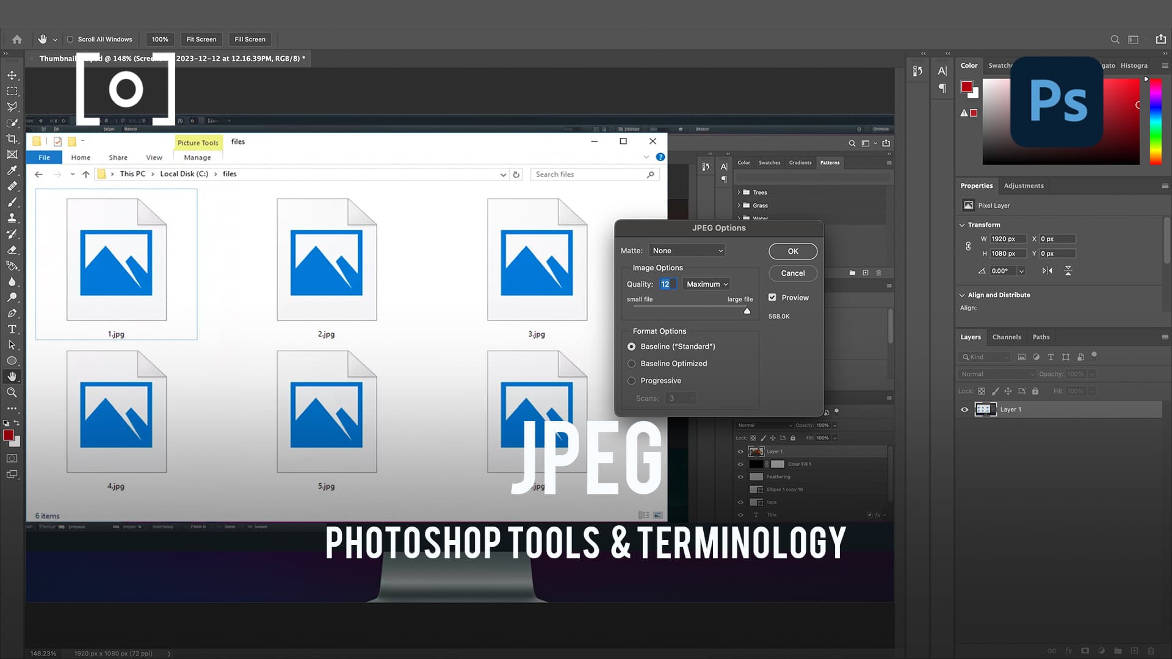This screenshot has width=1172, height=659.
Task: Toggle Layer 1 visibility in Layers panel
Action: click(x=964, y=409)
